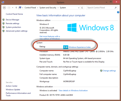Open Remote settings
The image size is (121, 101).
pos(12,23)
